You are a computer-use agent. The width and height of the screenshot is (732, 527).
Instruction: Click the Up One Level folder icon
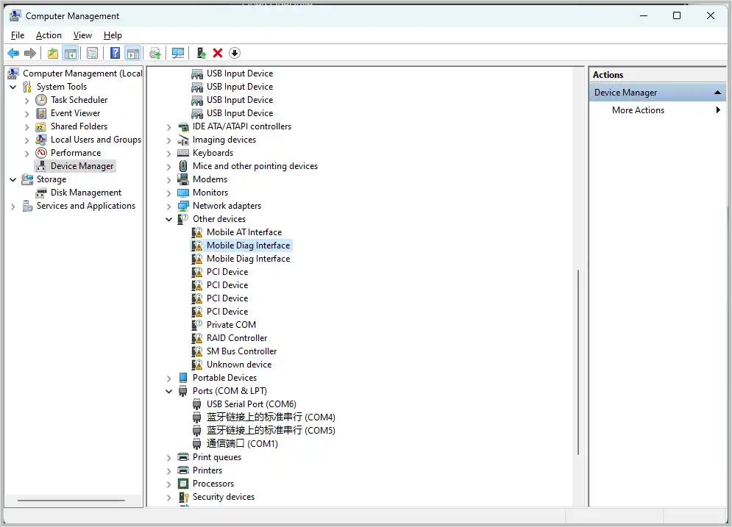[x=53, y=53]
